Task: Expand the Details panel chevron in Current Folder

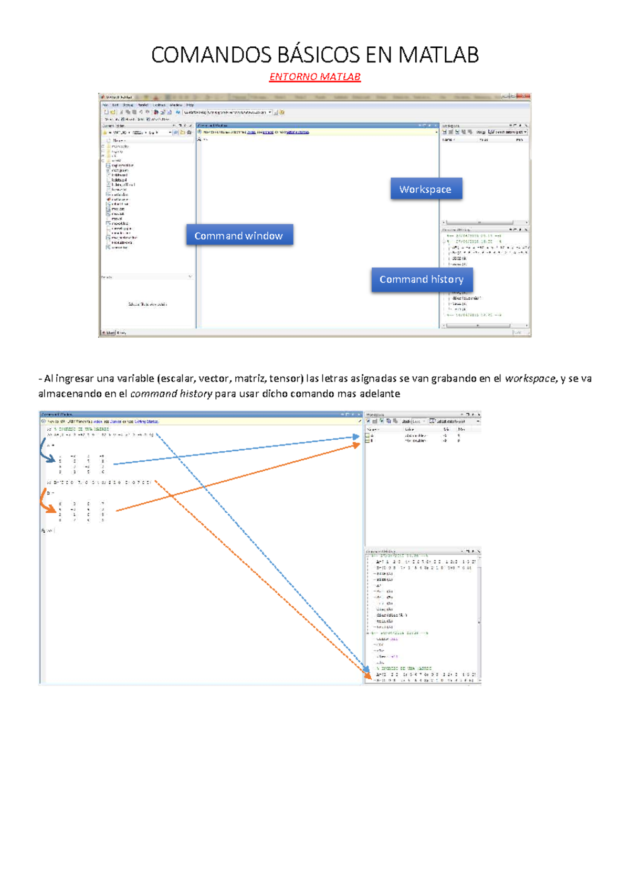Action: click(190, 276)
